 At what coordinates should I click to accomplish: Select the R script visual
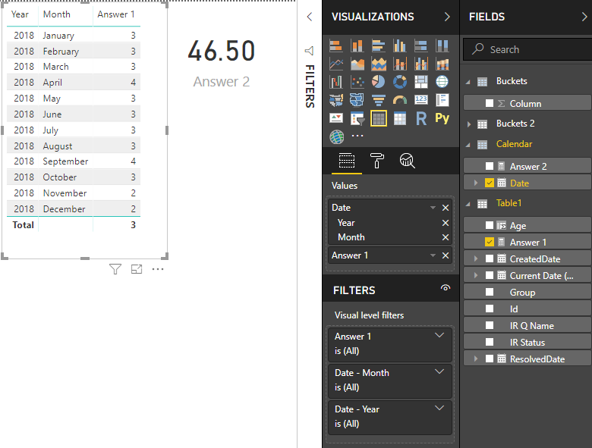pyautogui.click(x=421, y=118)
